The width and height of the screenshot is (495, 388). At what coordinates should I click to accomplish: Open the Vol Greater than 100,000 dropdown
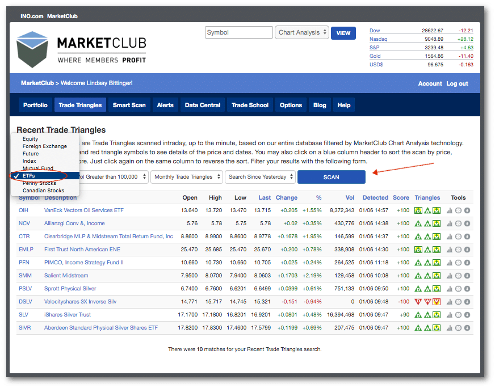pos(113,177)
